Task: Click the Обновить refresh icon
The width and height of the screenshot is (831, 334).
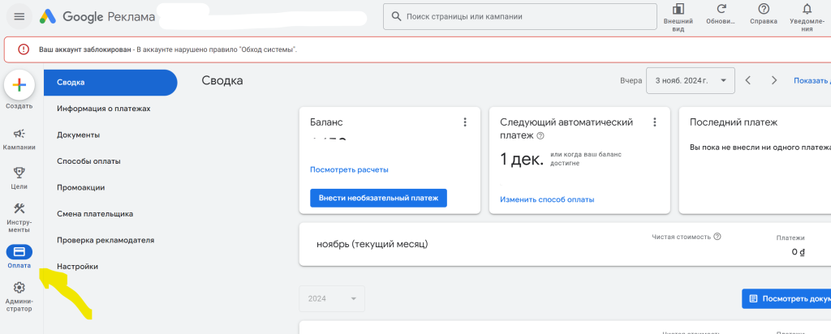Action: tap(721, 9)
